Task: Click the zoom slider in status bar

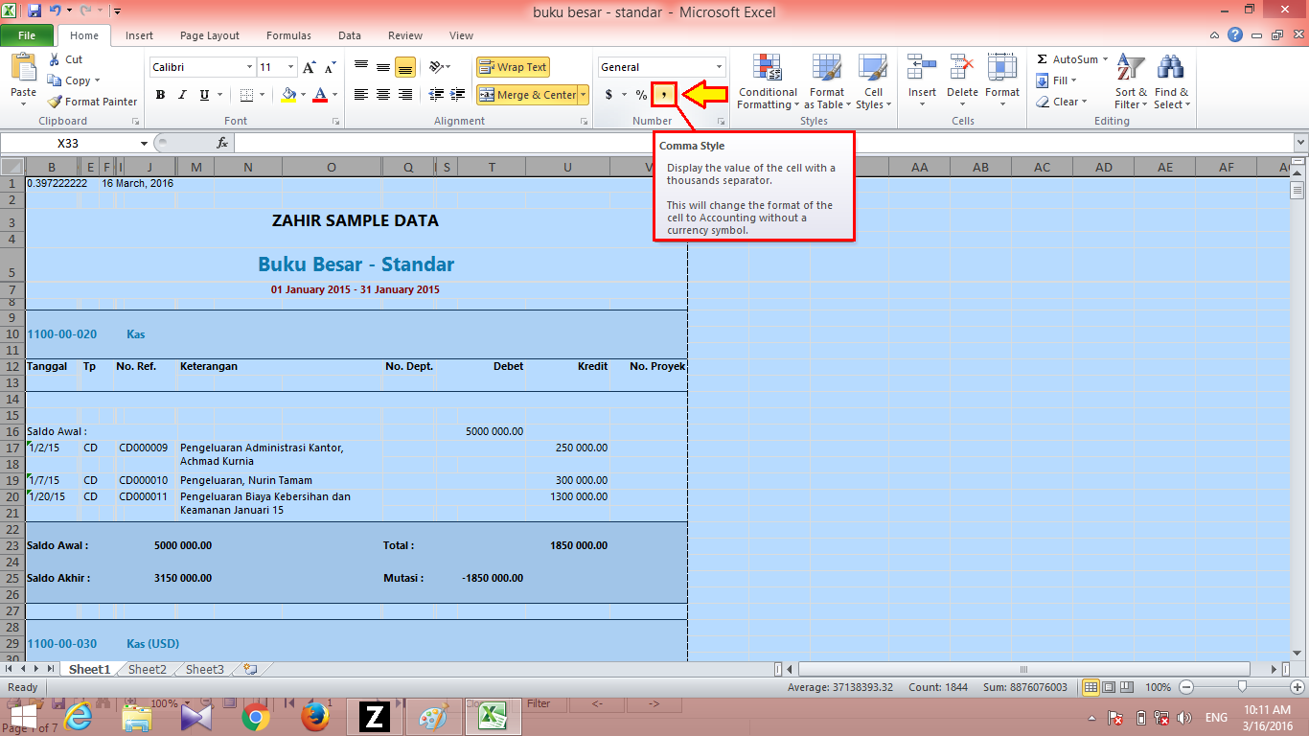Action: click(1242, 687)
